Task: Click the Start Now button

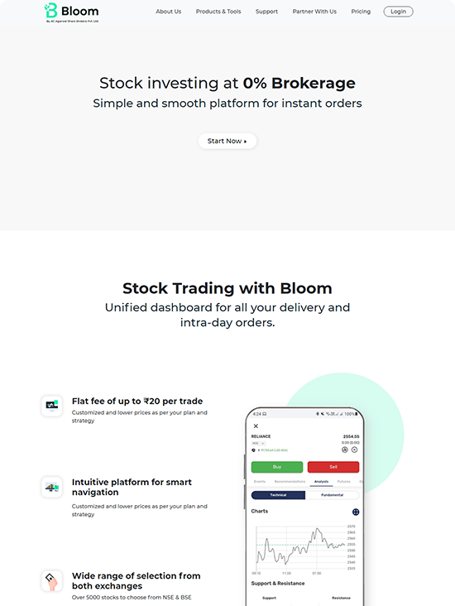Action: click(x=227, y=141)
